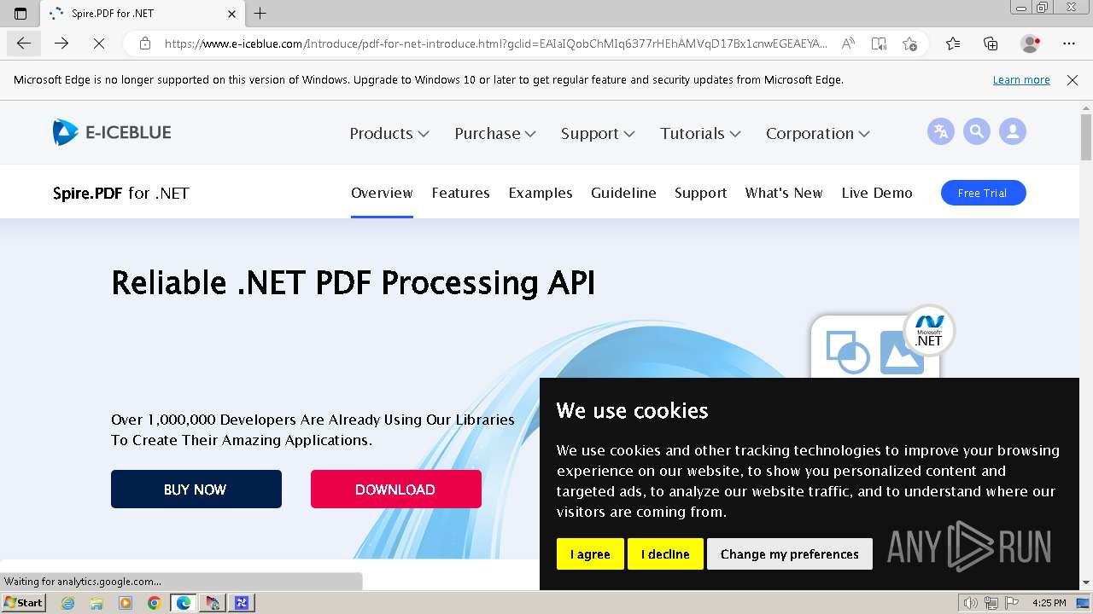Open a new browser tab
The height and width of the screenshot is (614, 1093).
point(260,13)
